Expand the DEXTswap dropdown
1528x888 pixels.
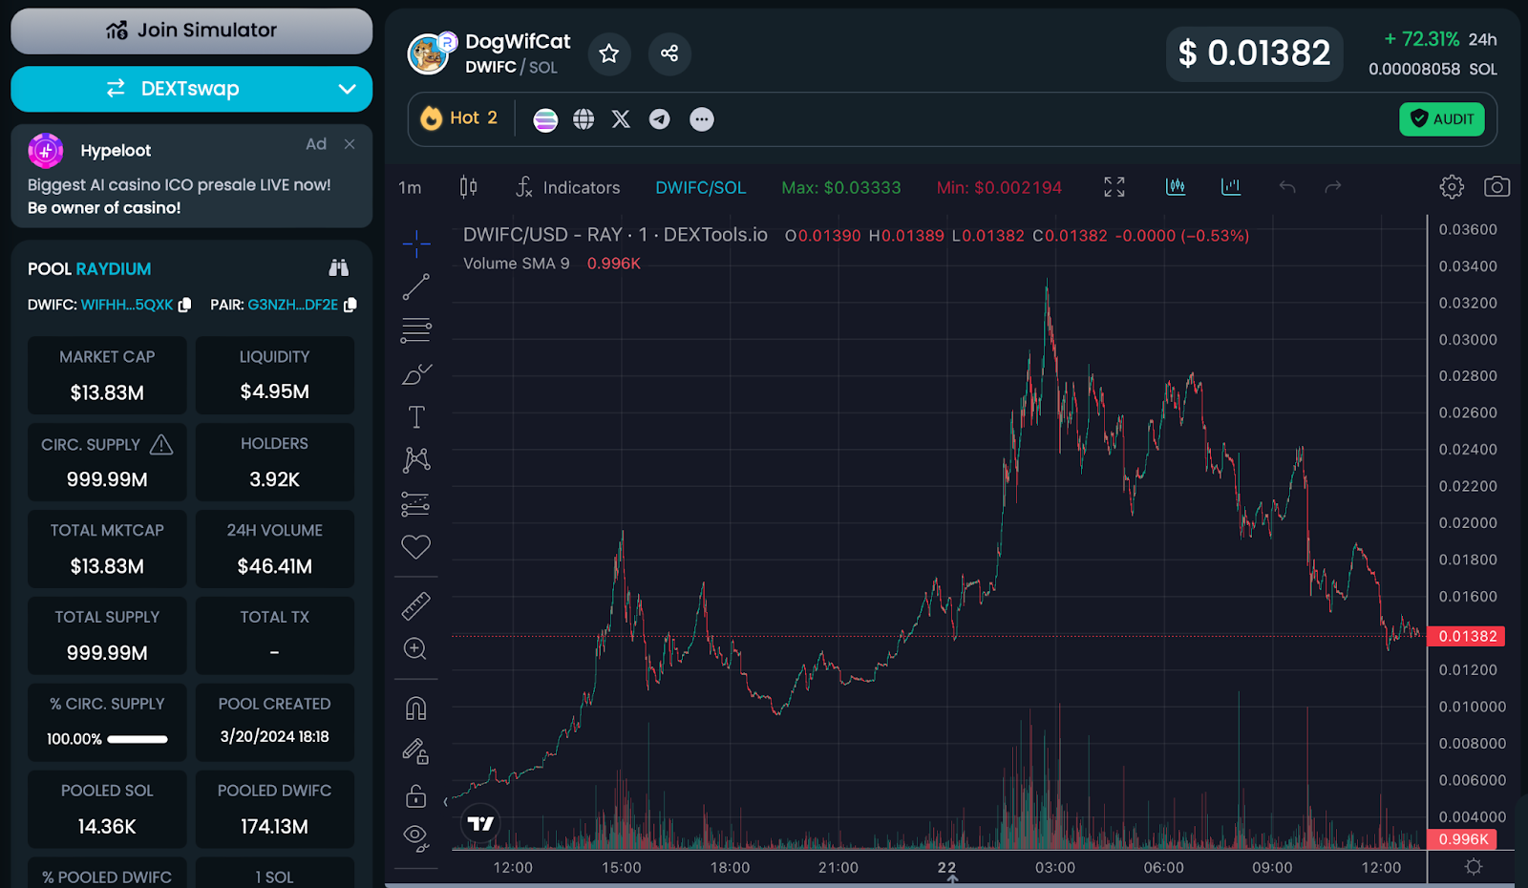(x=347, y=89)
